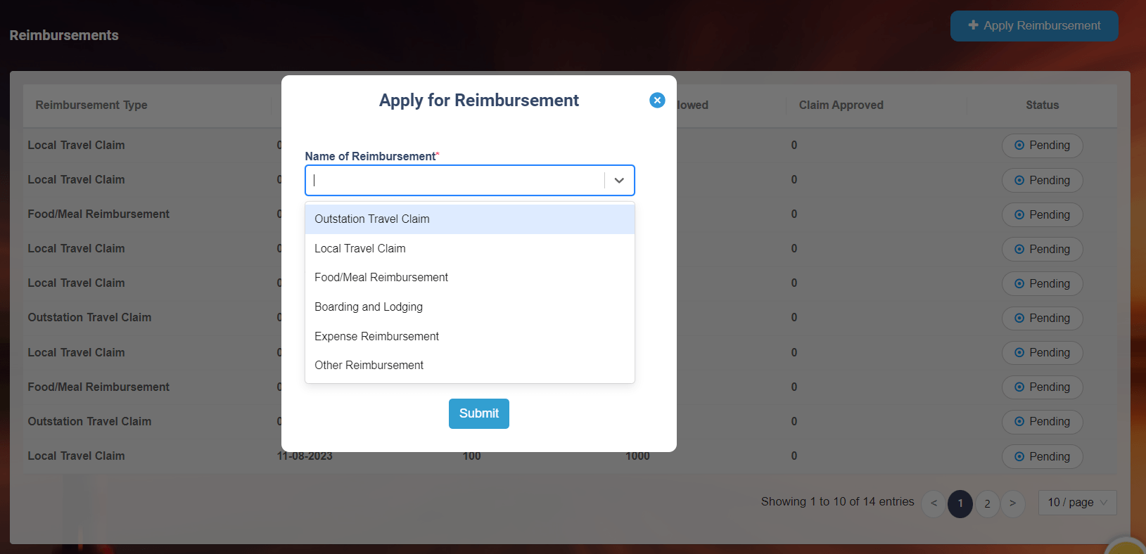Select current page 1 in pagination
Image resolution: width=1146 pixels, height=554 pixels.
pyautogui.click(x=960, y=503)
